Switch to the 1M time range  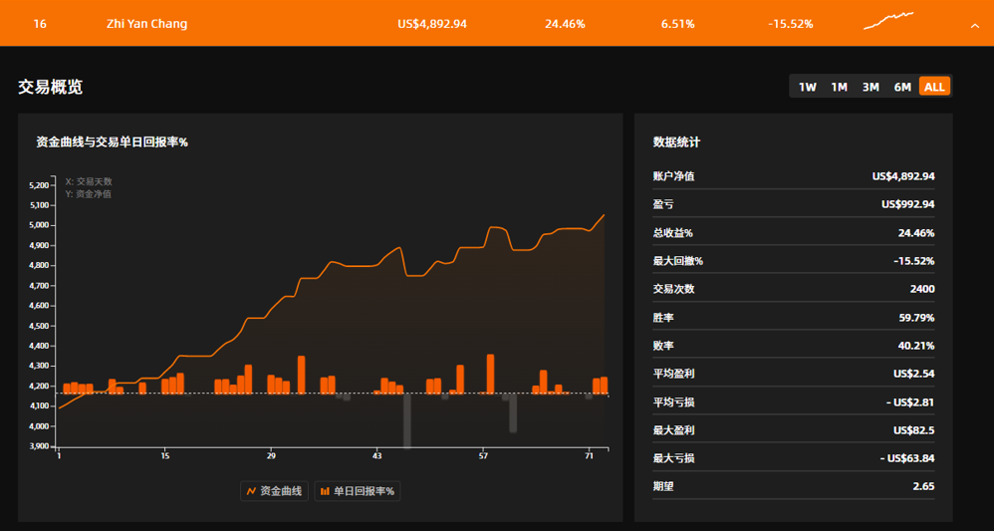pyautogui.click(x=839, y=87)
